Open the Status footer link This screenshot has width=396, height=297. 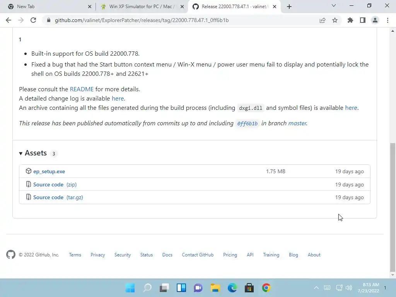pos(147,255)
